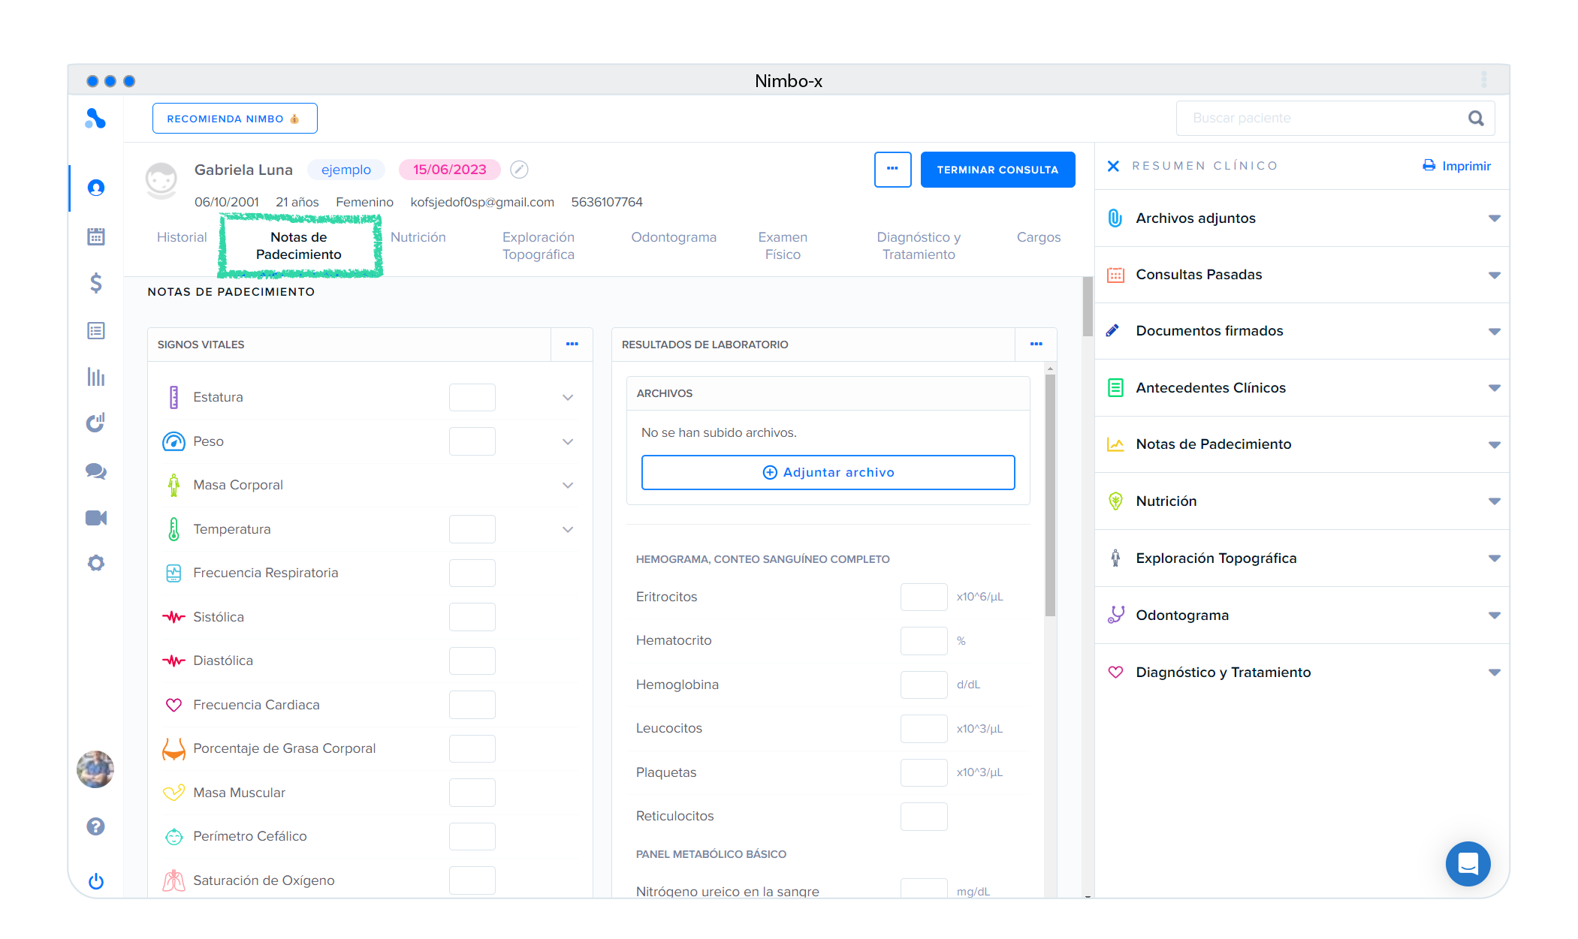Open the video camera sidebar icon

pos(95,518)
